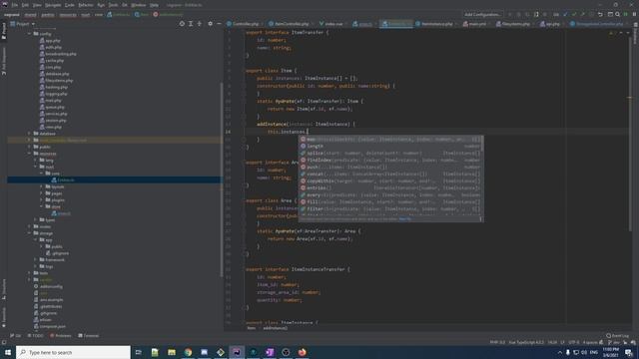The width and height of the screenshot is (639, 359).
Task: Expand the database folder
Action: tap(30, 134)
